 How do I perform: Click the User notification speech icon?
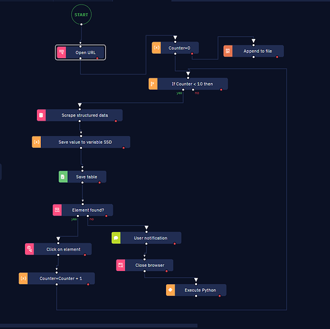116,238
